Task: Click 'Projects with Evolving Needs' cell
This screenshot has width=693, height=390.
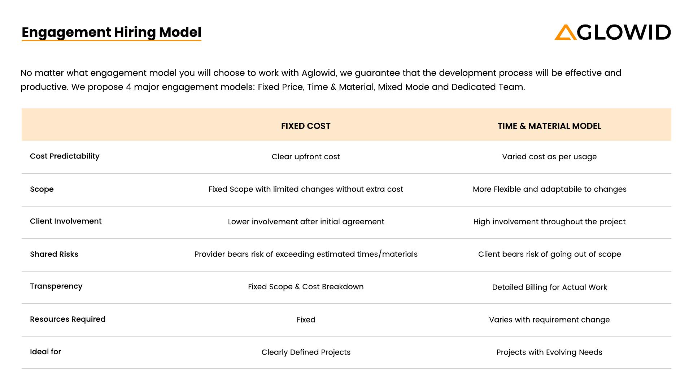Action: 549,352
